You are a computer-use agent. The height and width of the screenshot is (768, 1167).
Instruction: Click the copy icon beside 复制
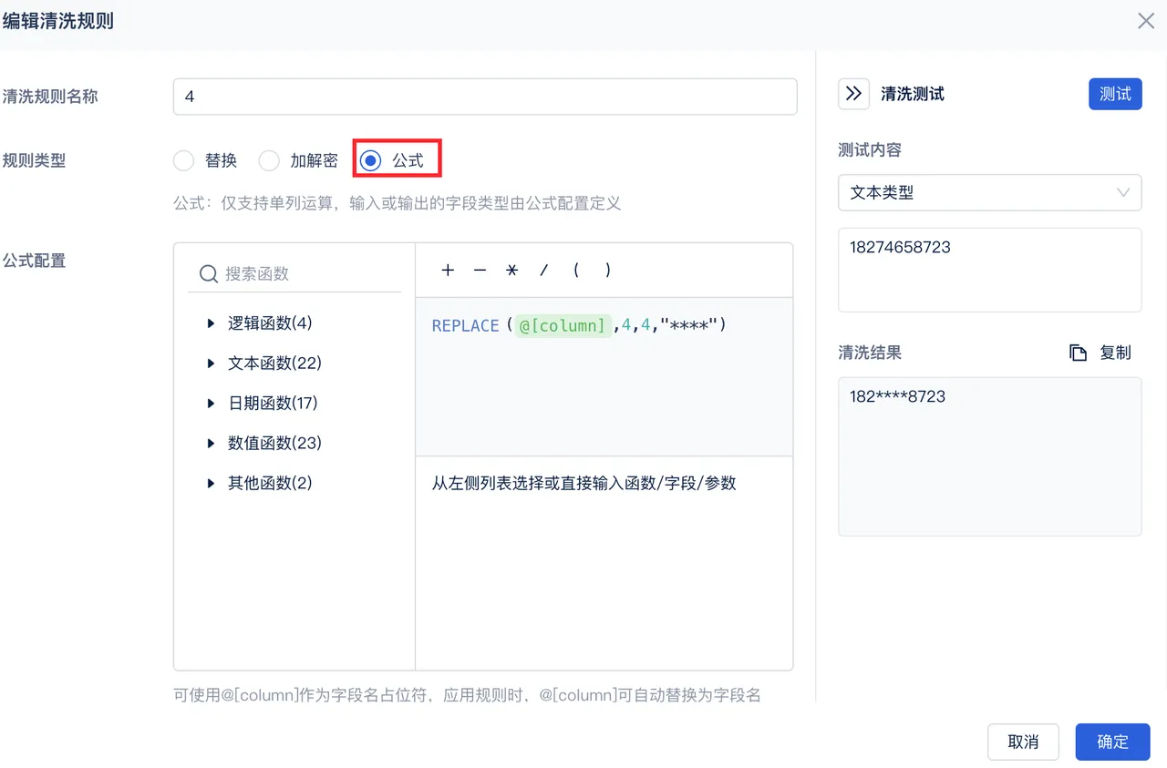pyautogui.click(x=1078, y=353)
